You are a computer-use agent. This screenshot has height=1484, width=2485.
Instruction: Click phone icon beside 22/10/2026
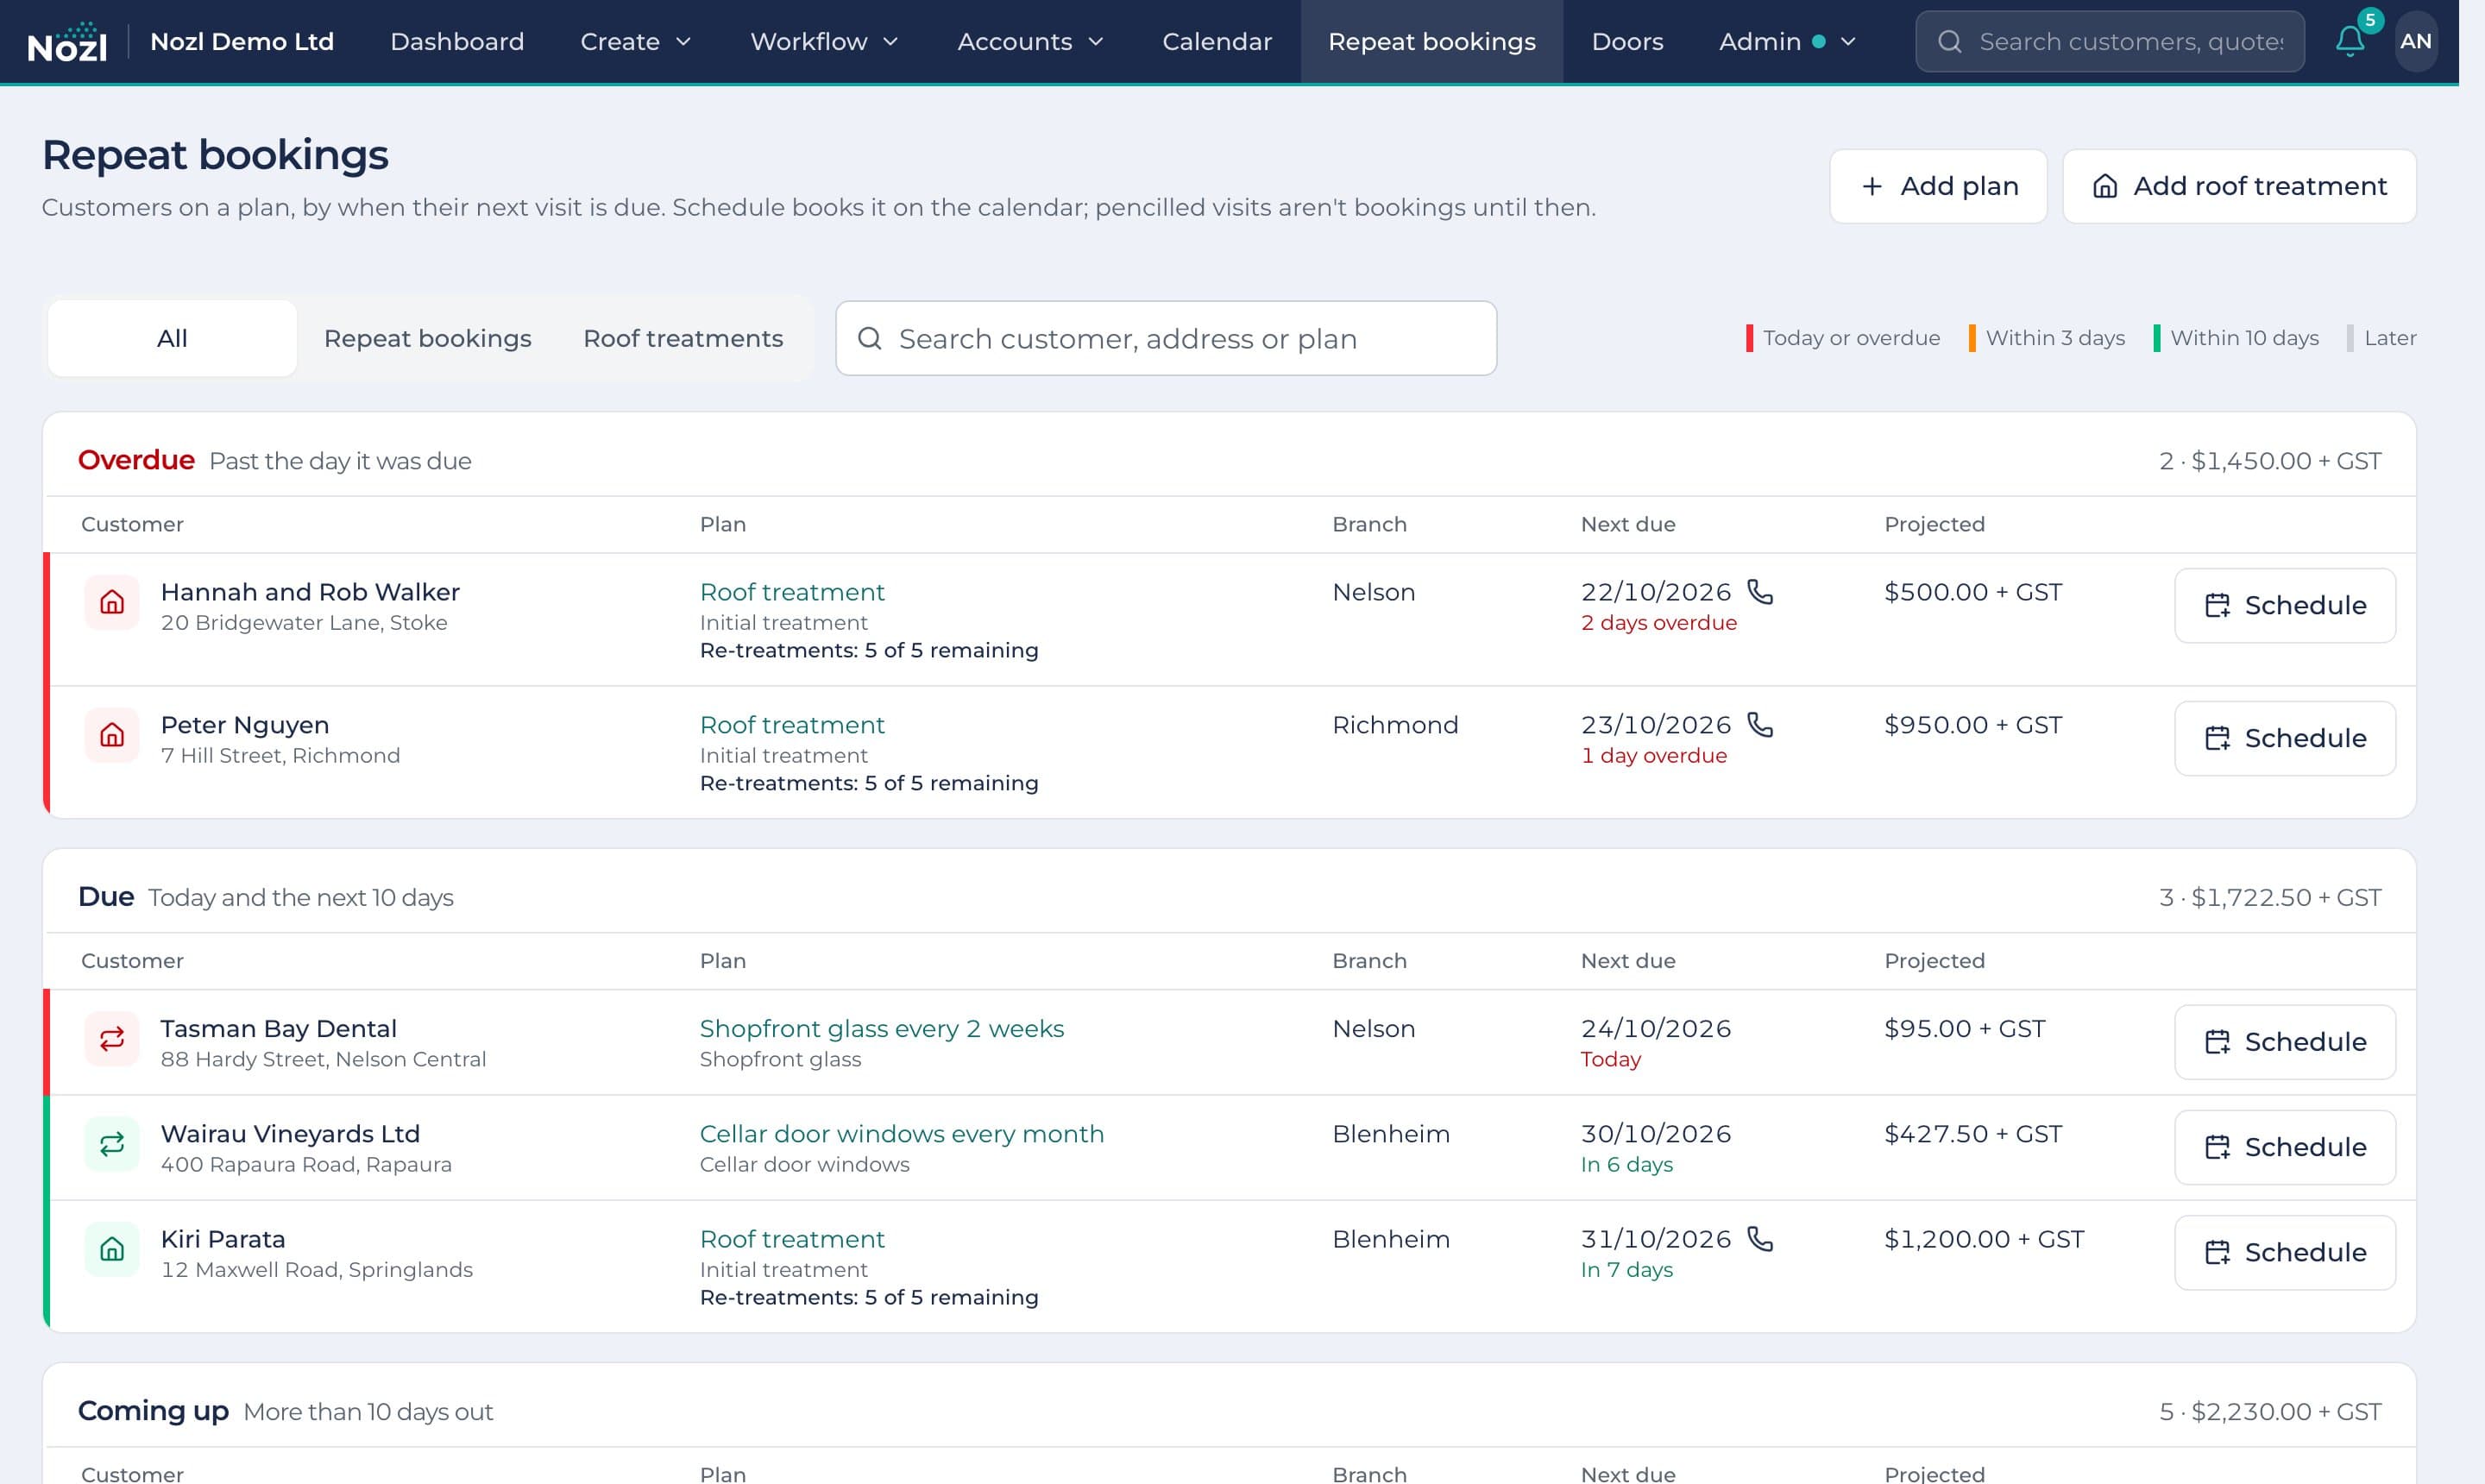click(x=1760, y=592)
